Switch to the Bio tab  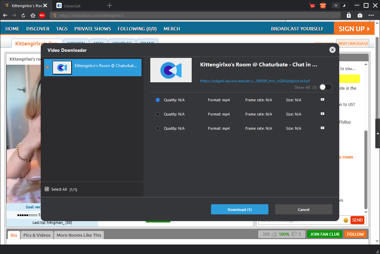[14, 235]
